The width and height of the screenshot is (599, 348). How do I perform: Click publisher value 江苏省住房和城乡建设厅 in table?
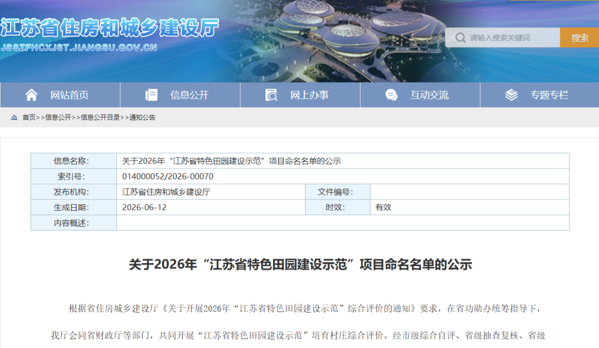click(x=166, y=192)
